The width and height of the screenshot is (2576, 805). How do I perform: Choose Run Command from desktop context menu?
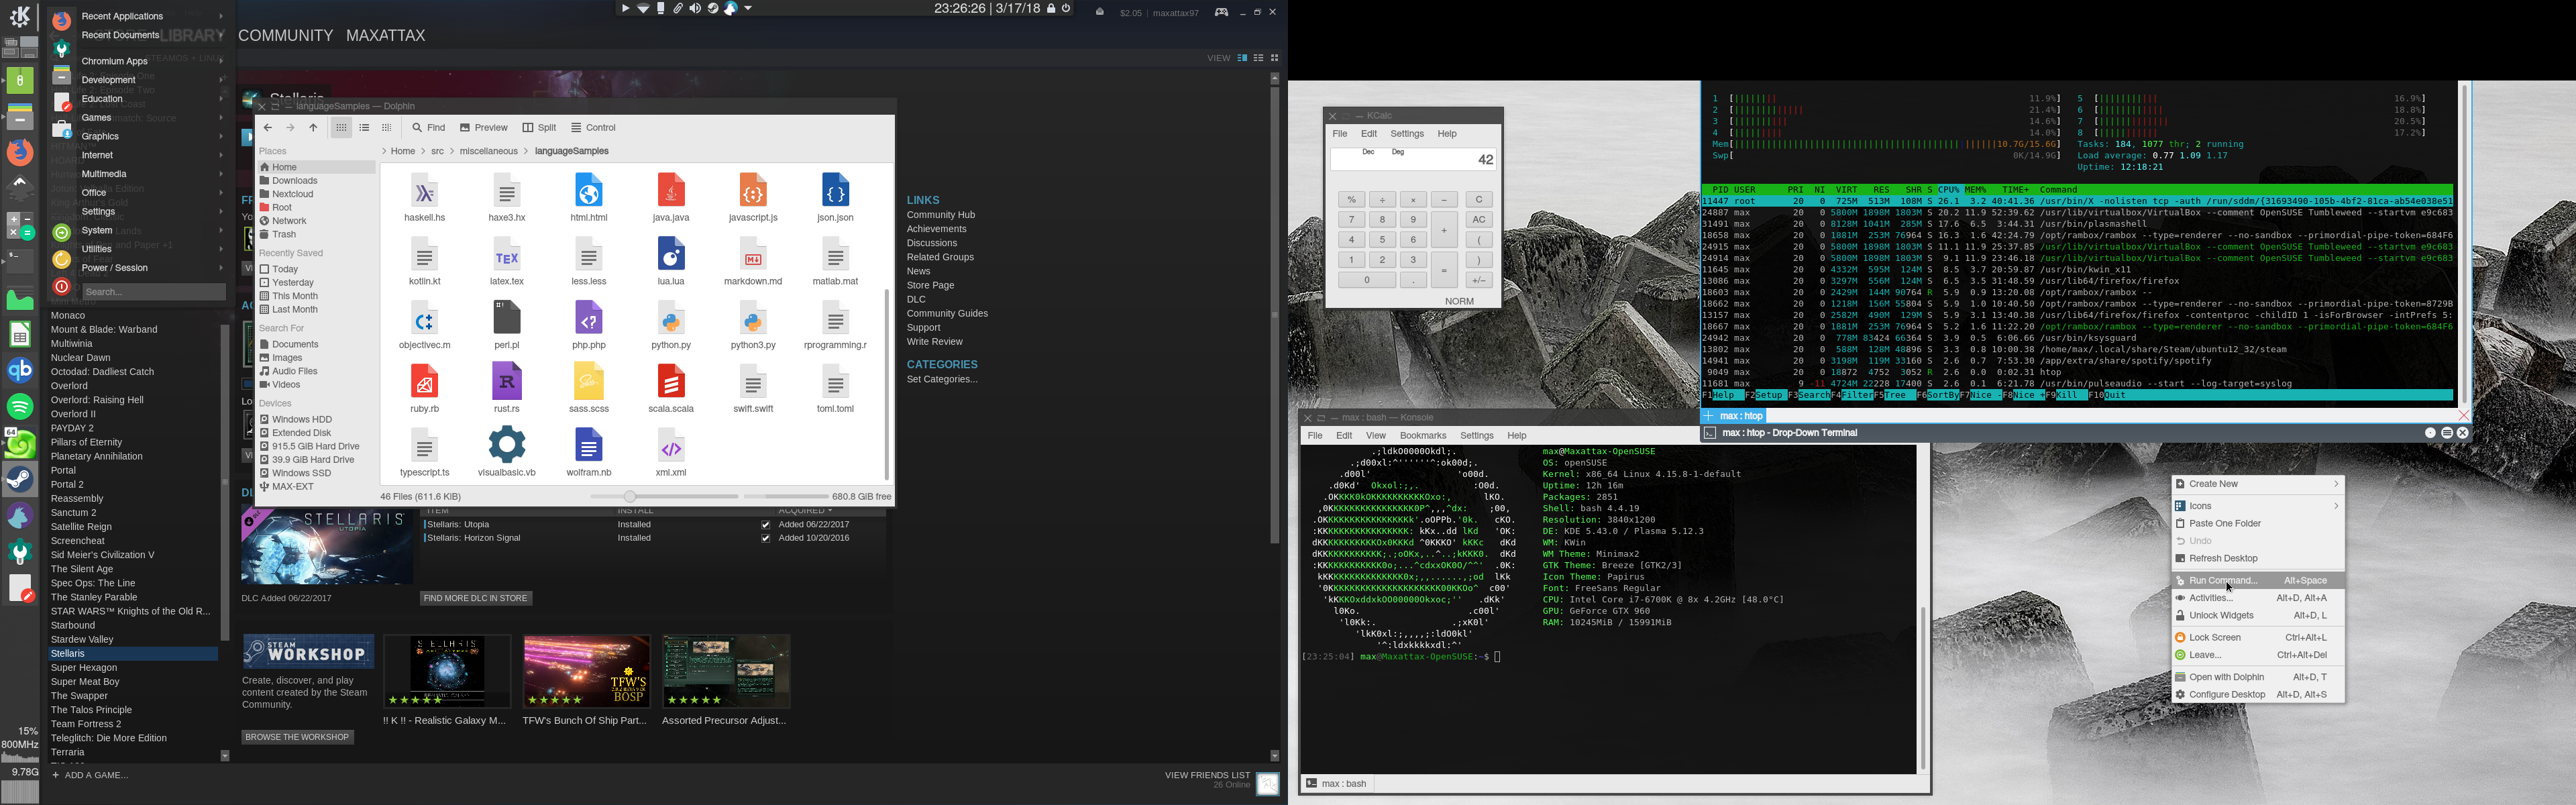(2257, 581)
